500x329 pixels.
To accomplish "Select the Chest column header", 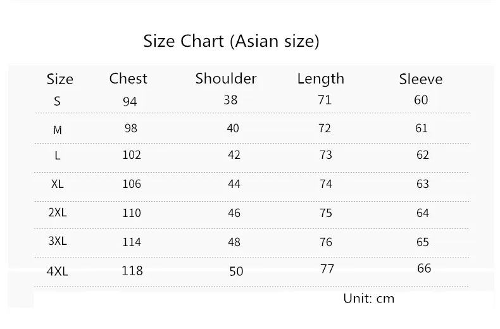I will 128,78.
